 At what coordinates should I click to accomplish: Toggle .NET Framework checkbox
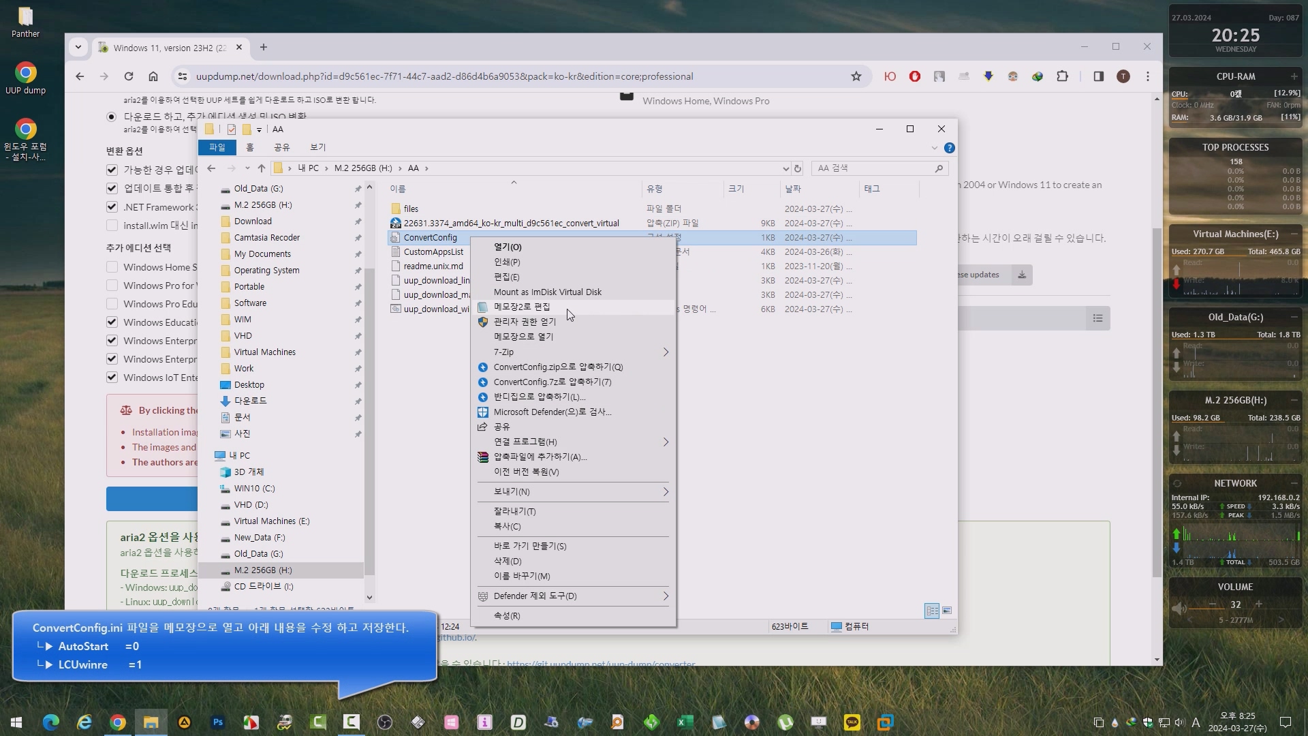(112, 207)
